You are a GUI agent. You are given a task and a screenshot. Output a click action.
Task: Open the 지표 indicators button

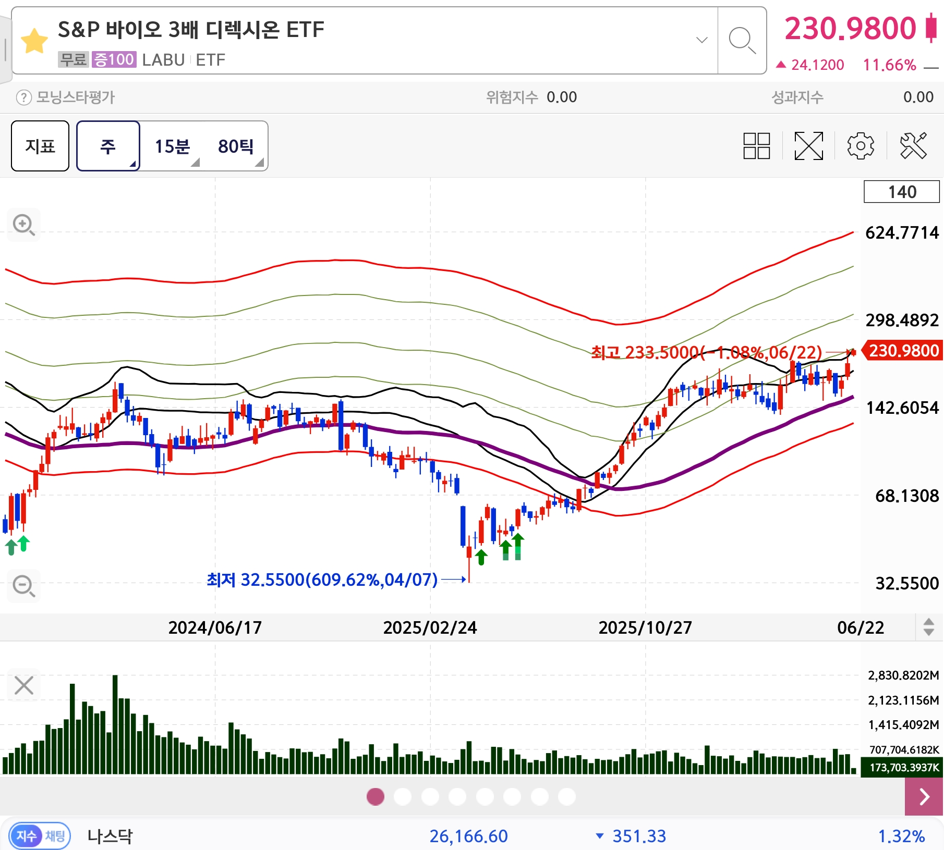click(40, 146)
